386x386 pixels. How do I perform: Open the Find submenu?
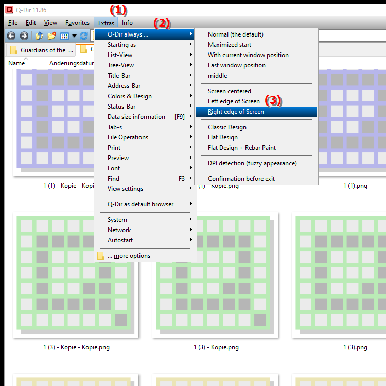145,179
